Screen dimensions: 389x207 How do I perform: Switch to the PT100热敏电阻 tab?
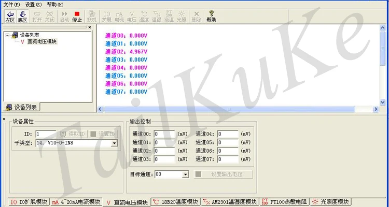click(285, 202)
